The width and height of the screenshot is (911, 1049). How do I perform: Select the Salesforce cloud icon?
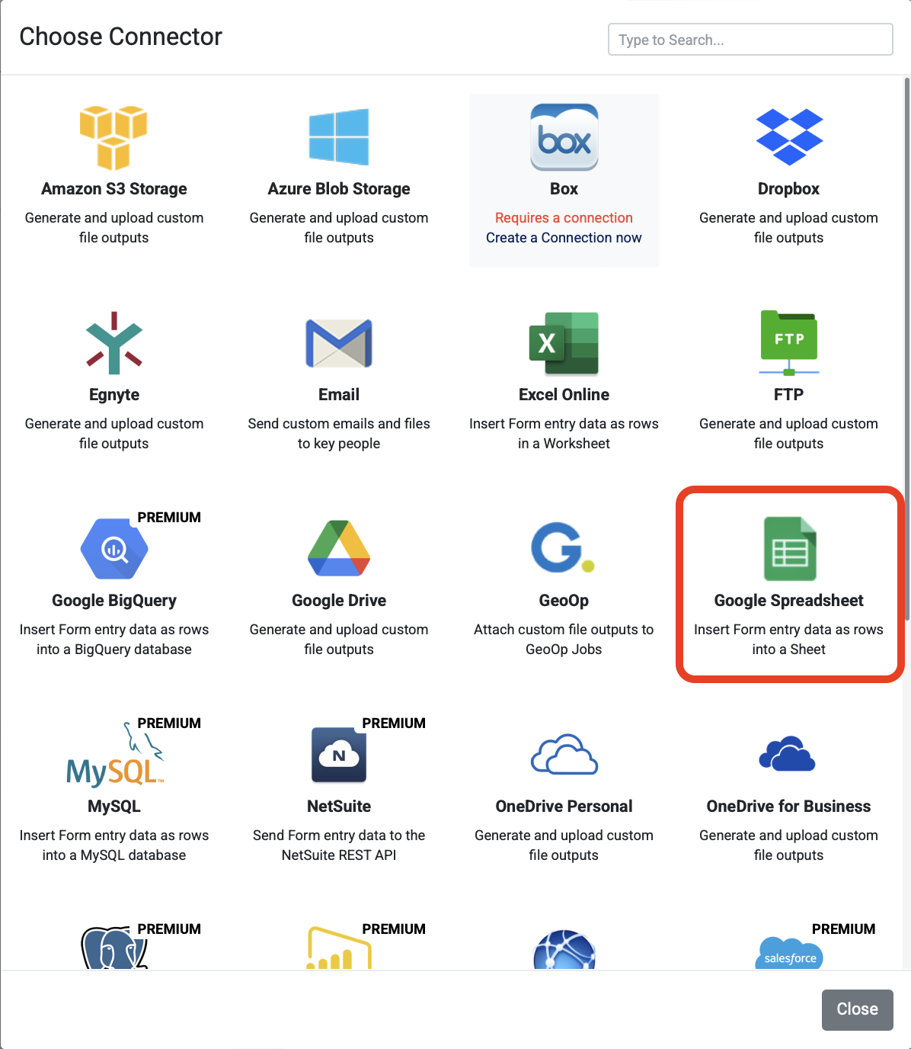click(790, 954)
